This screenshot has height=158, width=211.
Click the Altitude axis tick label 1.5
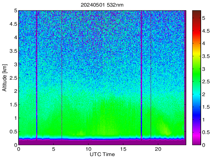[14, 105]
